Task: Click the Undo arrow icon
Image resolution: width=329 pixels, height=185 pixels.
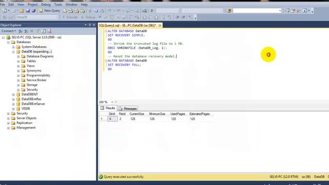Action: tap(109, 11)
